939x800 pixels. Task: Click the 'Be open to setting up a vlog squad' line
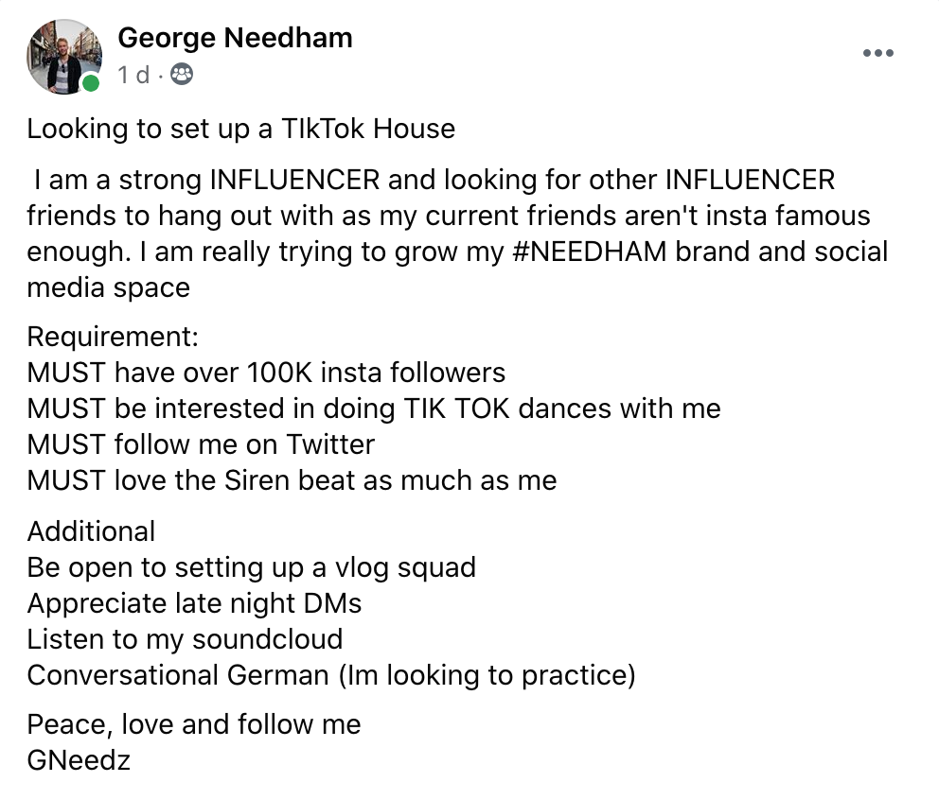point(252,567)
